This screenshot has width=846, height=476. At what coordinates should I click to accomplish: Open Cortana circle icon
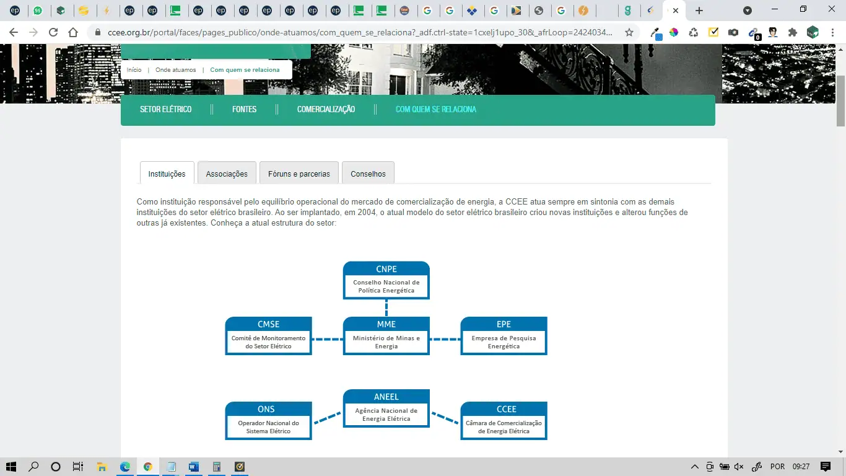[56, 467]
